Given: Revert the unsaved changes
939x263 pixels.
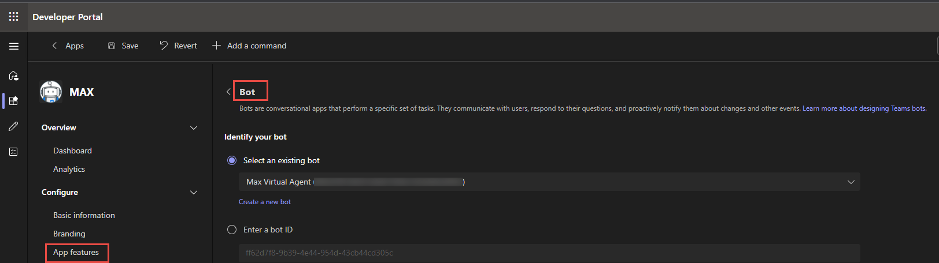Looking at the screenshot, I should [178, 46].
